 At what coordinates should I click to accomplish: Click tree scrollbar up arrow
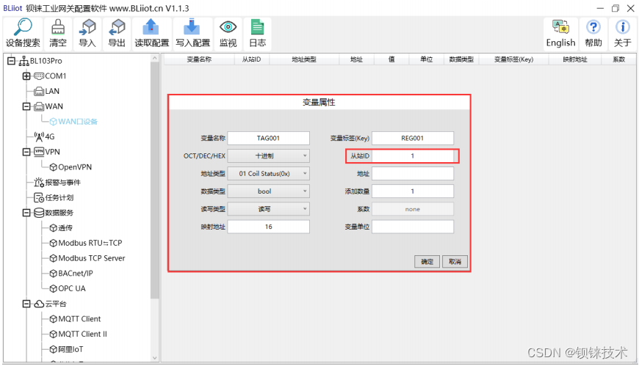pyautogui.click(x=154, y=58)
